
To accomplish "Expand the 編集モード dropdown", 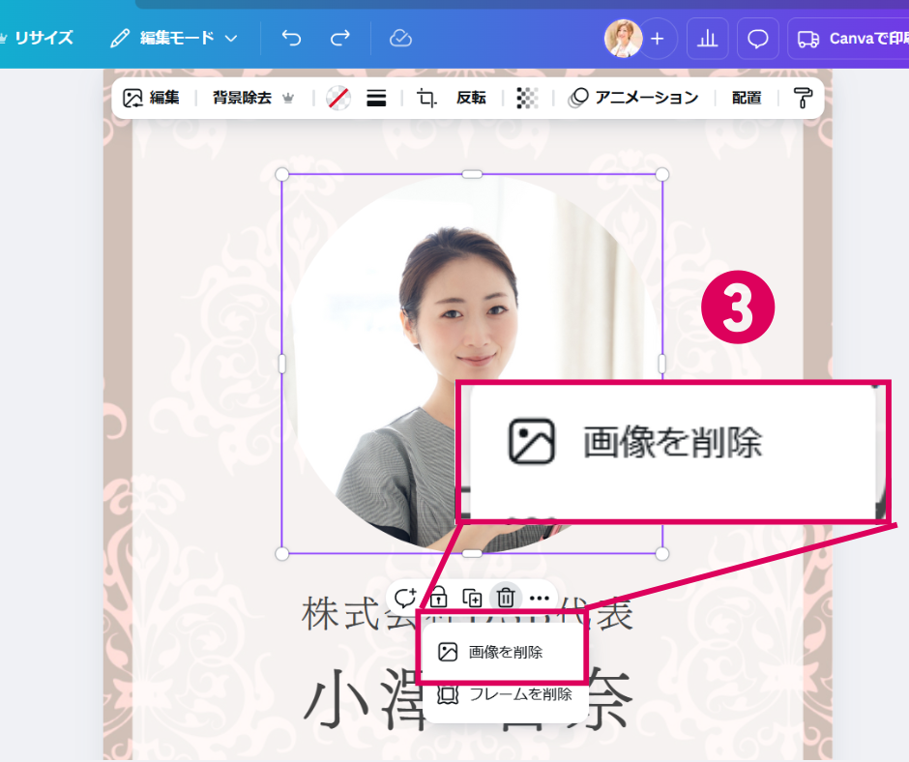I will pos(174,39).
